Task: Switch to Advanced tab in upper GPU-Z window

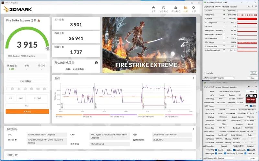Action: 225,7
